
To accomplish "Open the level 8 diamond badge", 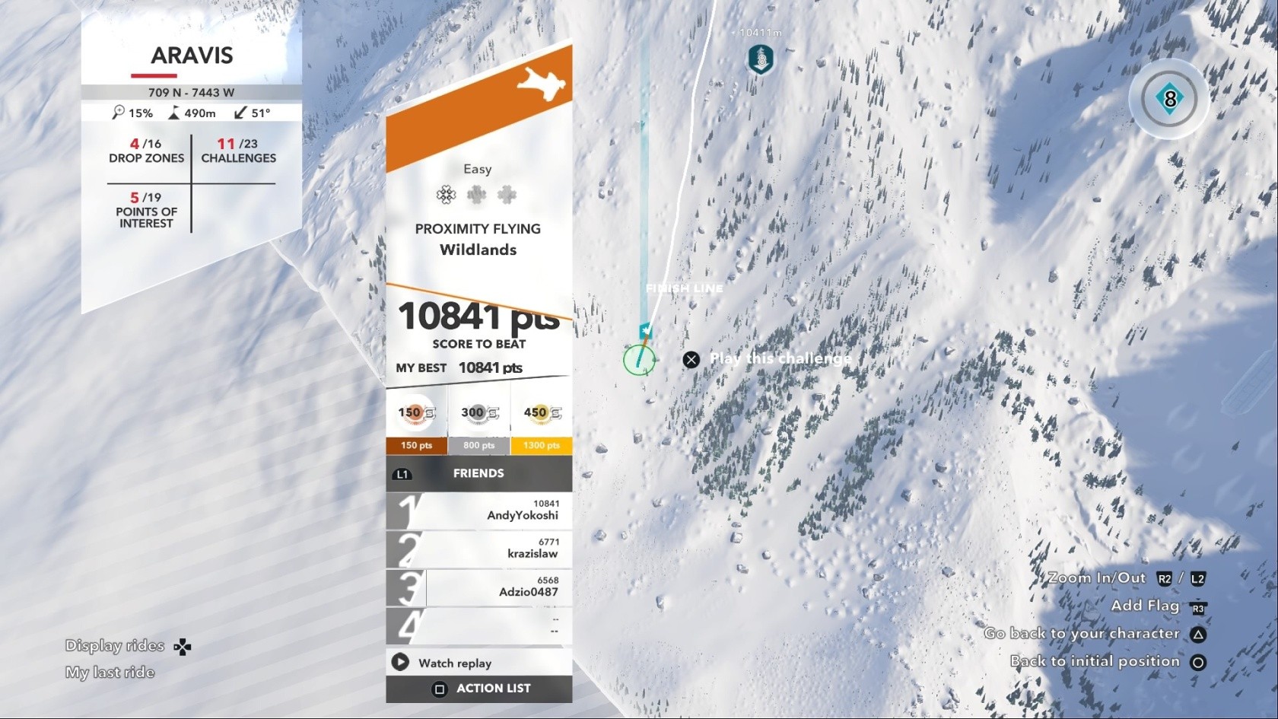I will point(1169,99).
